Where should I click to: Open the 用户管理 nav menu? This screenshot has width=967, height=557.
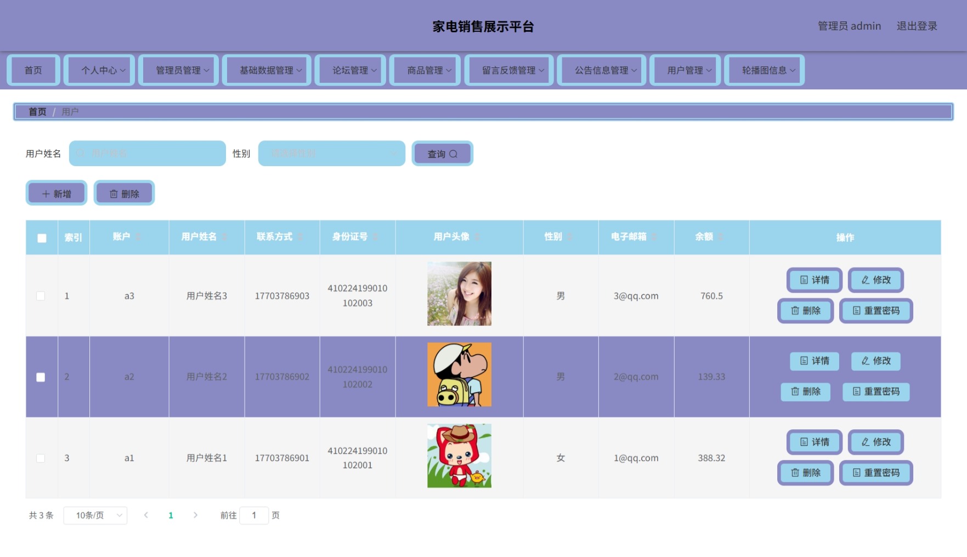(686, 70)
